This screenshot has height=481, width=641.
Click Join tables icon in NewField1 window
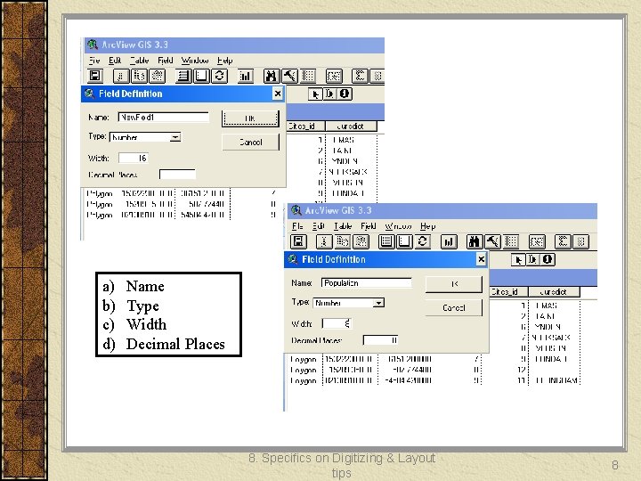coord(334,76)
